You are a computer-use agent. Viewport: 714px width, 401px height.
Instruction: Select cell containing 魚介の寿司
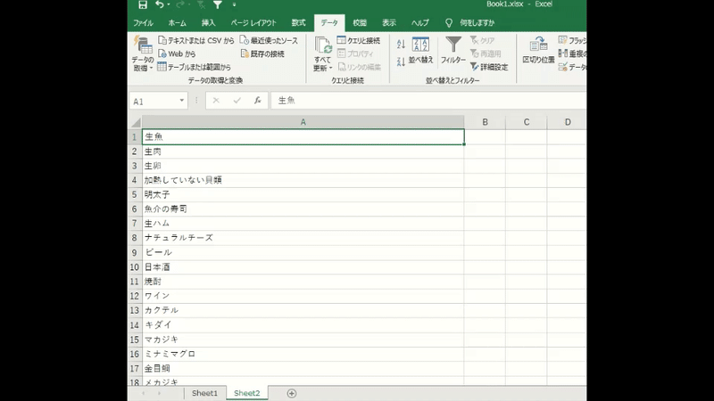[x=303, y=209]
